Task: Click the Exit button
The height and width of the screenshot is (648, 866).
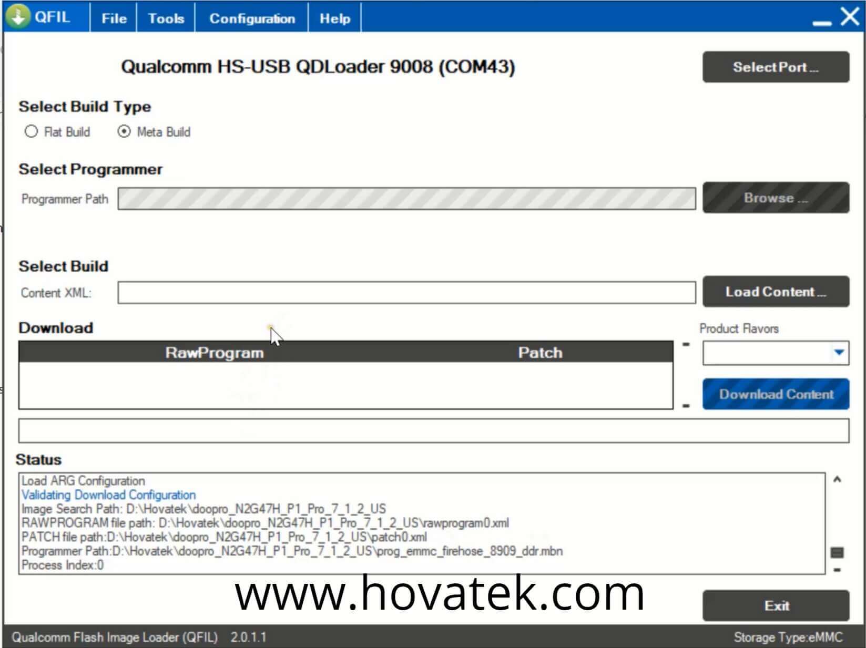Action: point(776,605)
